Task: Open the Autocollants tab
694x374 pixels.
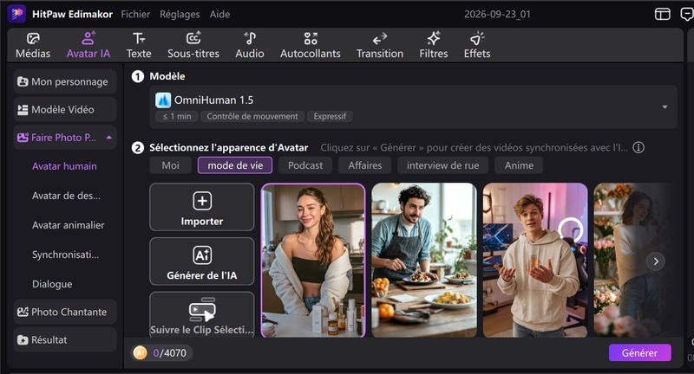Action: pos(311,46)
